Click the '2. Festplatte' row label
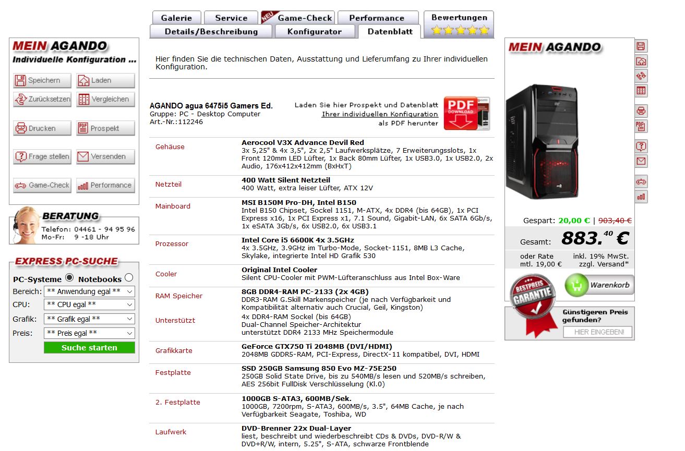685x451 pixels. (177, 403)
